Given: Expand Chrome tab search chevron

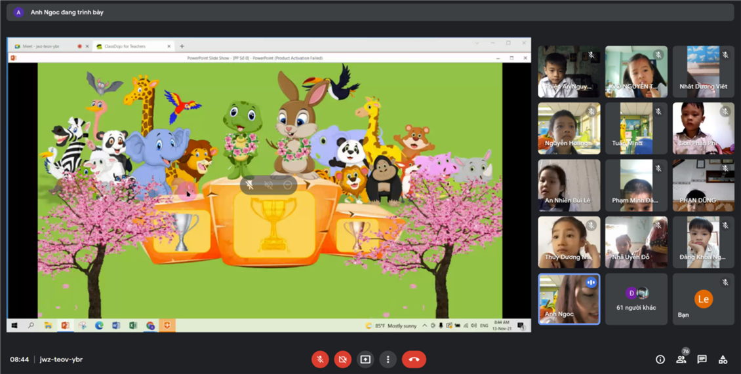Looking at the screenshot, I should coord(477,43).
